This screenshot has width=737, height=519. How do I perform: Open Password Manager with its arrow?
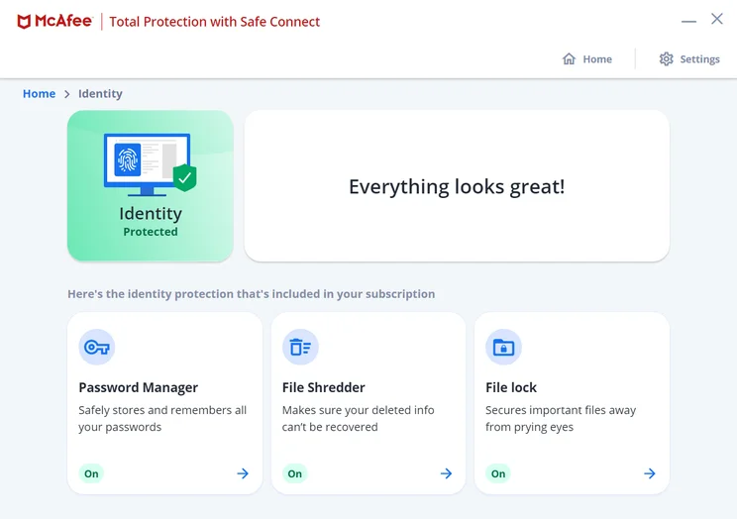click(x=243, y=473)
